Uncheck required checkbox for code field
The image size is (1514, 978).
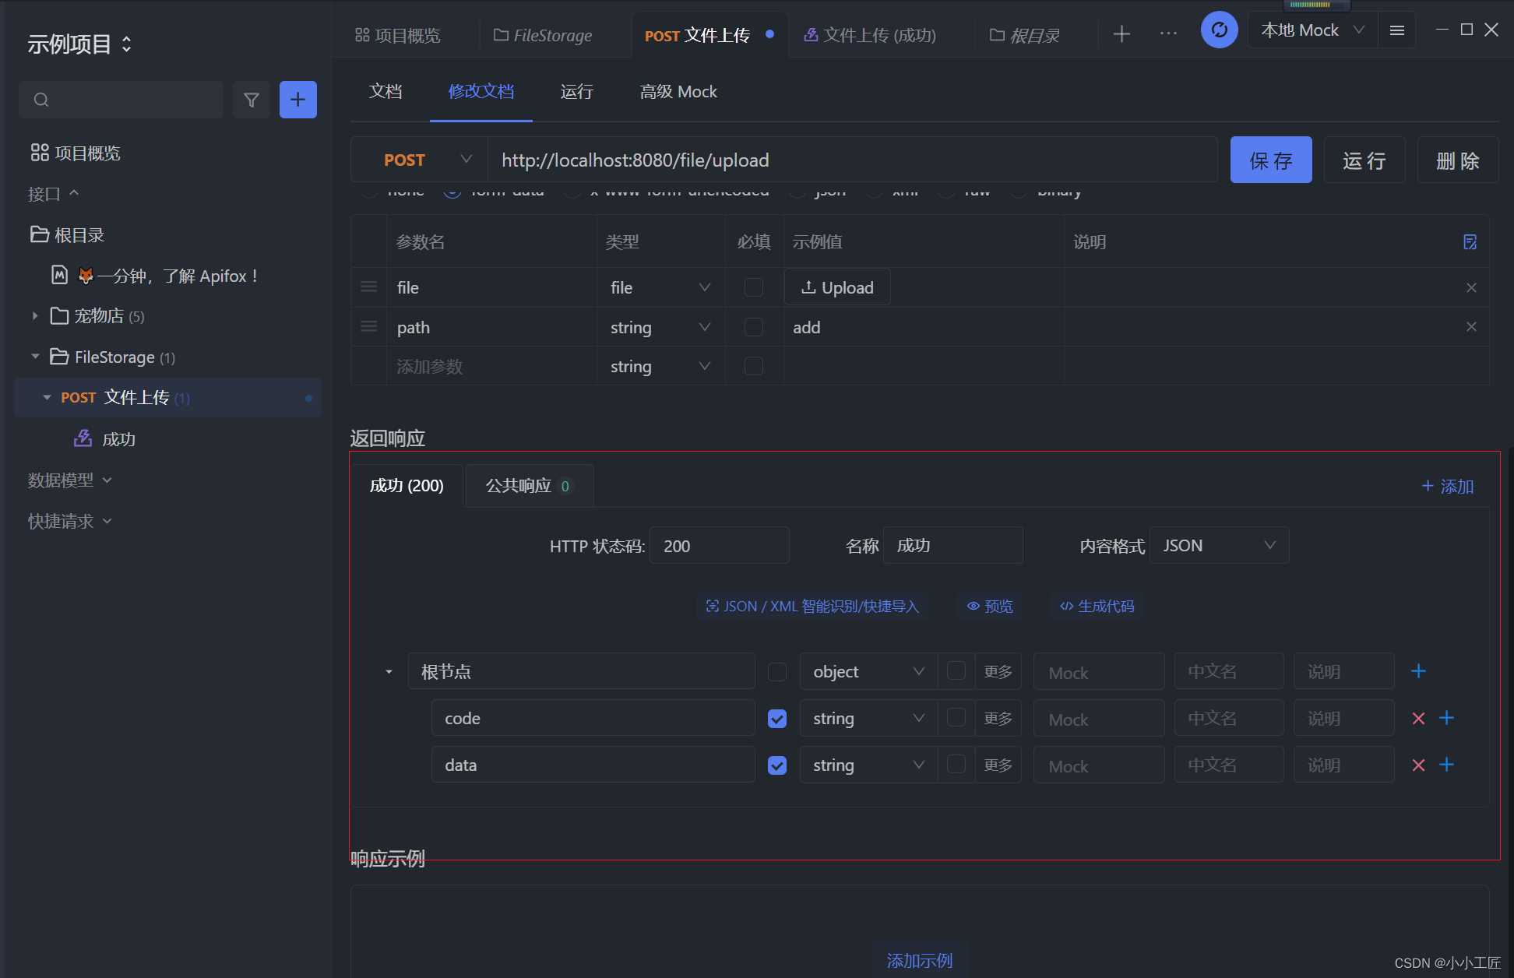pos(776,719)
